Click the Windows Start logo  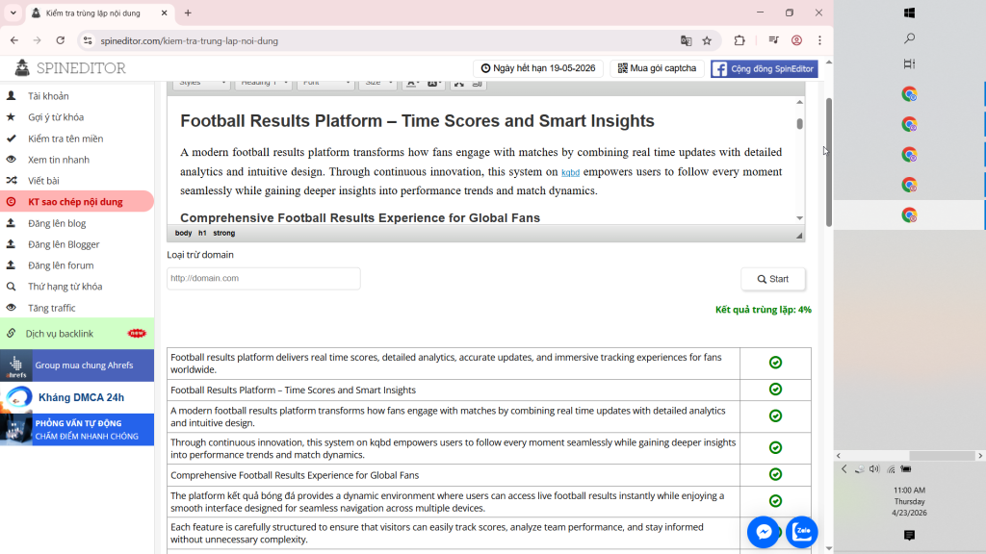[909, 13]
